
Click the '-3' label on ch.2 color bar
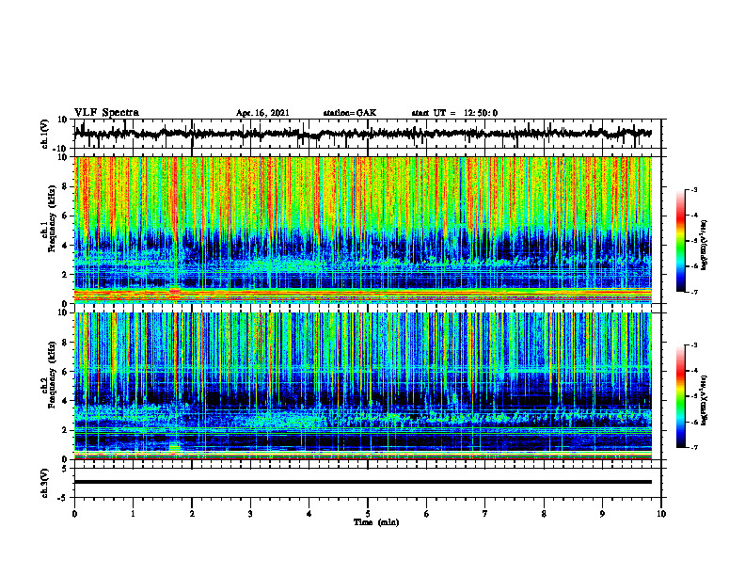[x=693, y=345]
